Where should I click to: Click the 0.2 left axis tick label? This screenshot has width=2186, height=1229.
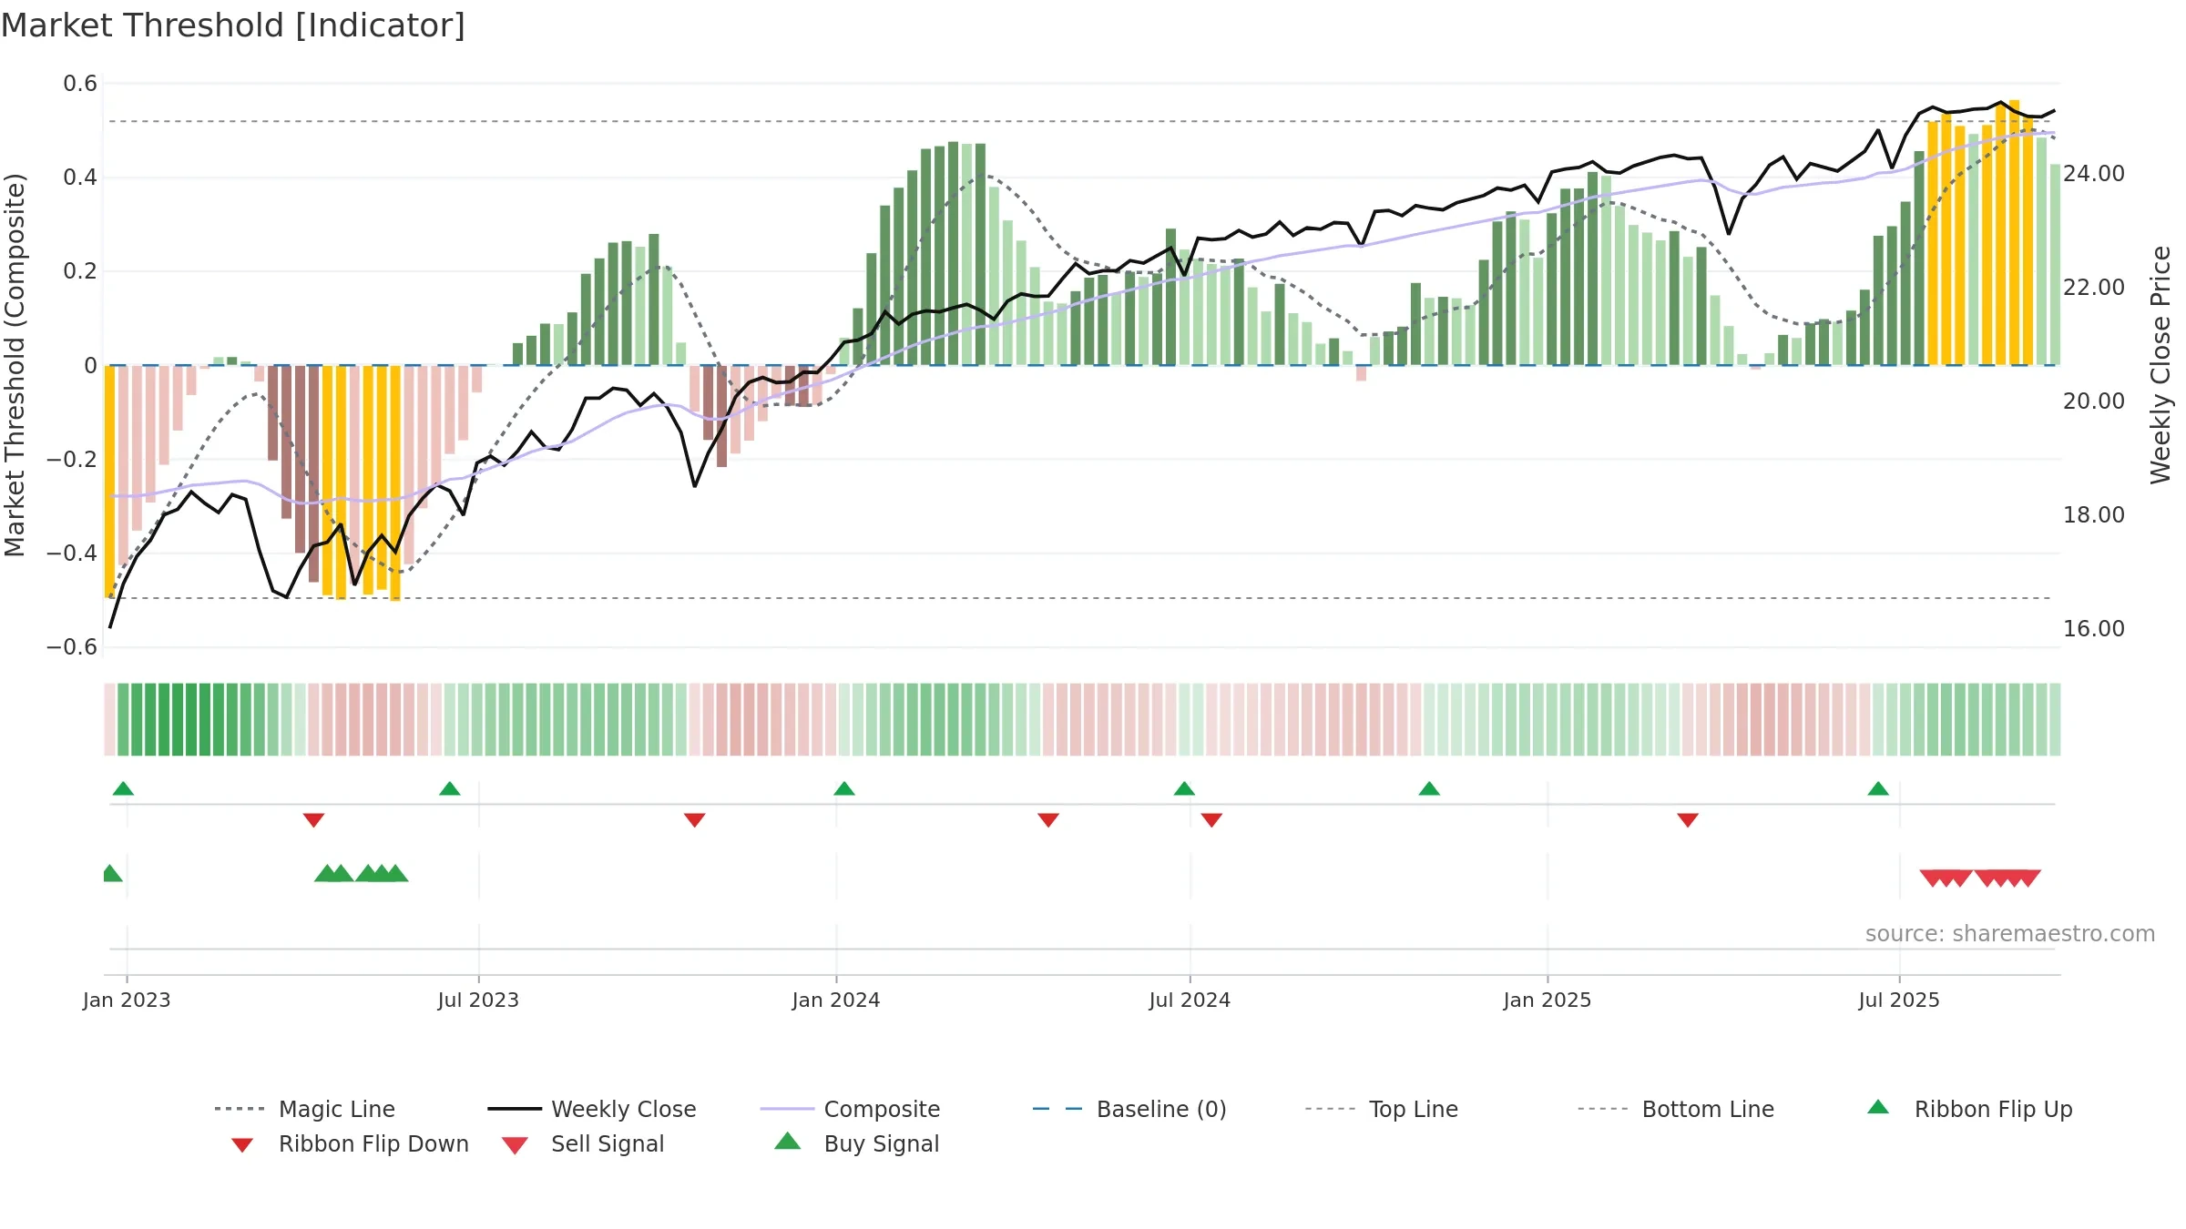point(80,271)
